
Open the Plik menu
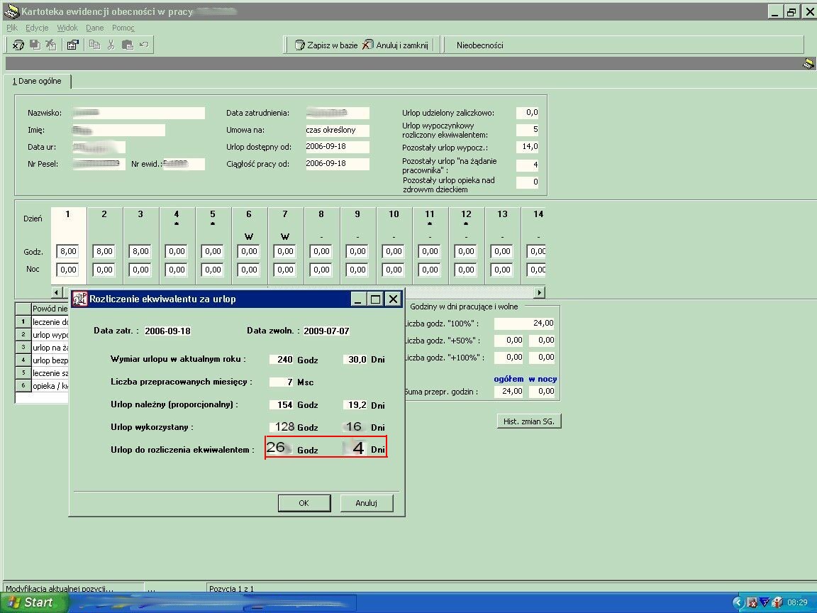click(x=12, y=28)
